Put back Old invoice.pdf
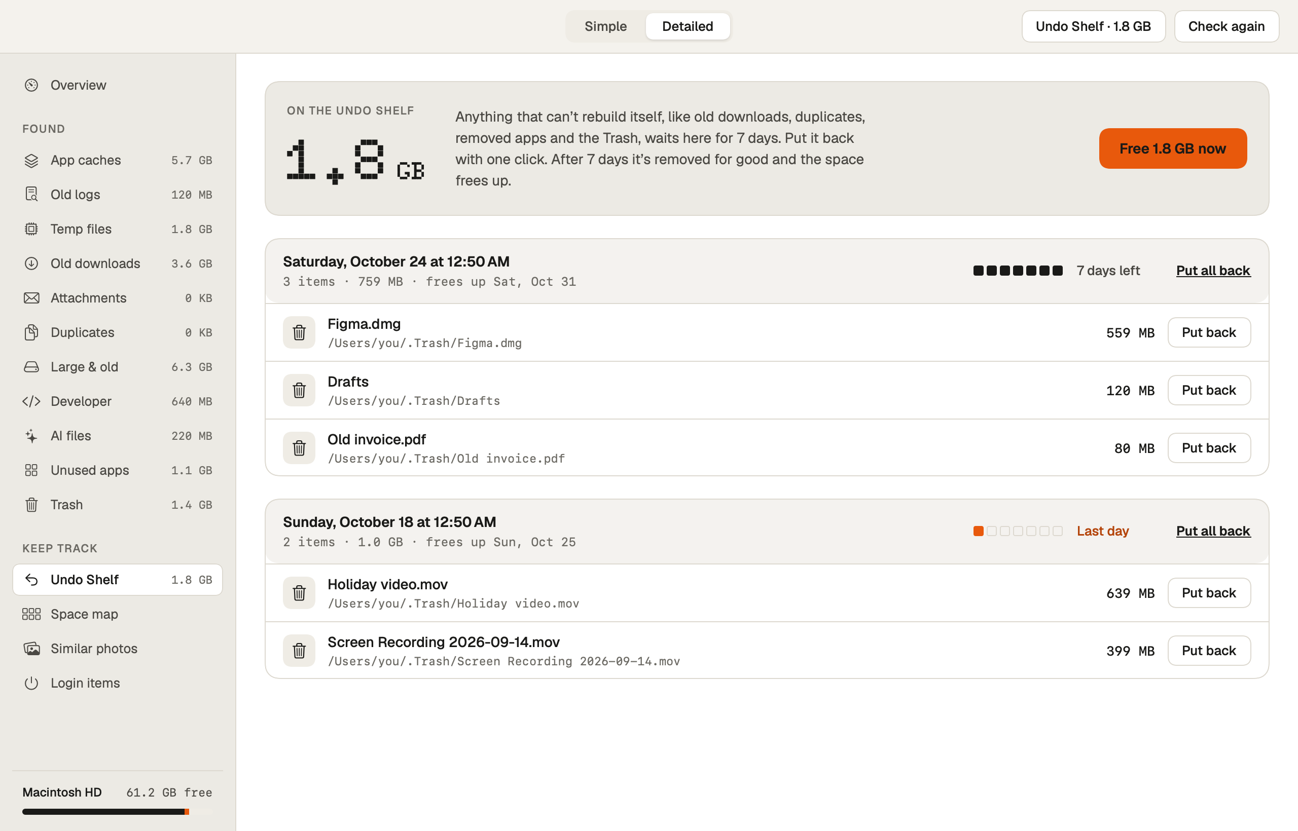 tap(1209, 448)
